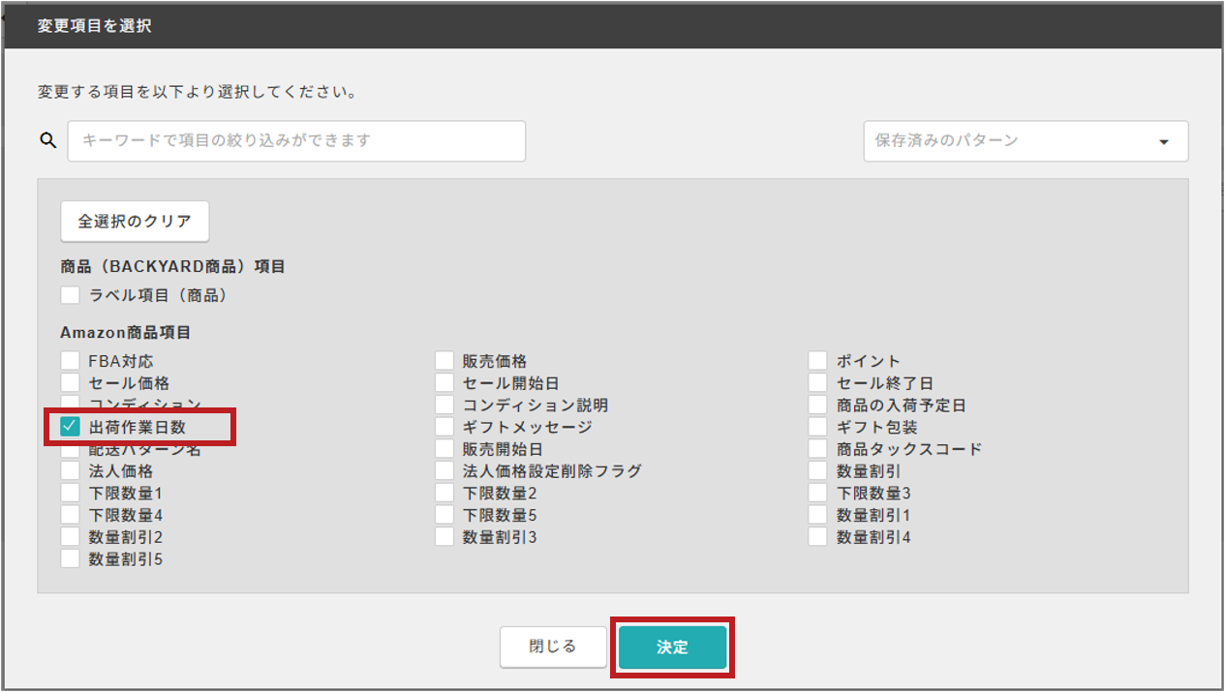Enable the 下限数量3 checkbox
Screen dimensions: 1225x692
pos(818,494)
